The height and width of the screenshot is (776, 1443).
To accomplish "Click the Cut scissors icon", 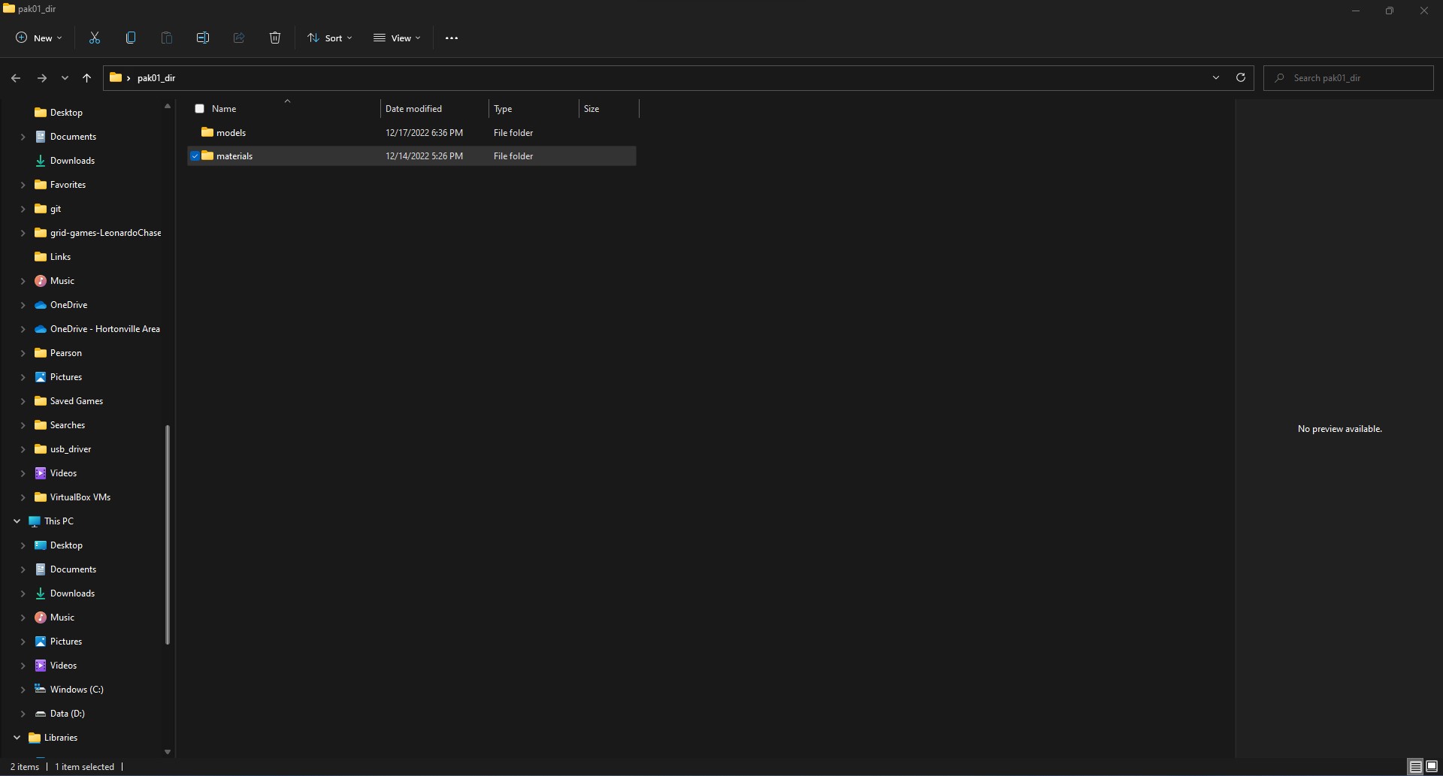I will [95, 38].
